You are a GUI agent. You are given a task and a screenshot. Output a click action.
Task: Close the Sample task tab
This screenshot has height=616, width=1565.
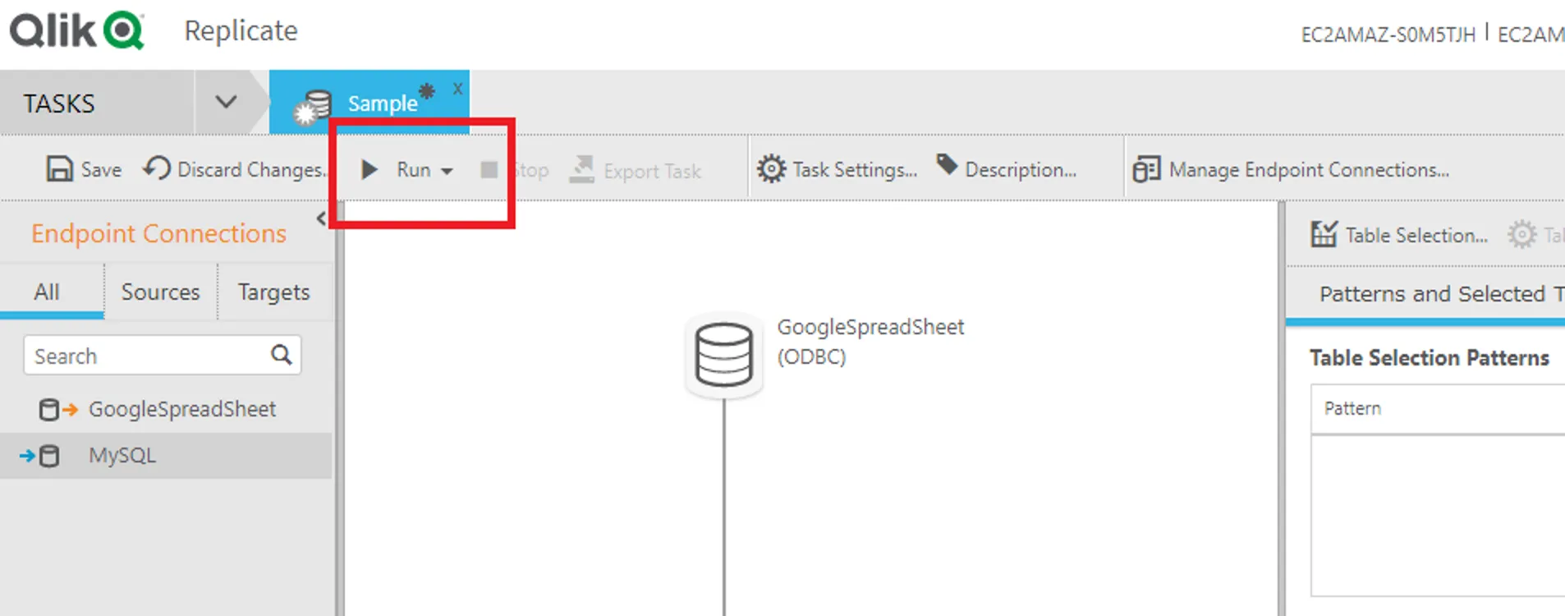(x=457, y=89)
